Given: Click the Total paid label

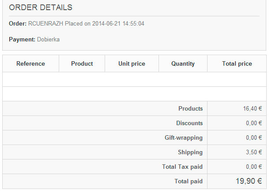Looking at the screenshot, I should click(189, 181).
